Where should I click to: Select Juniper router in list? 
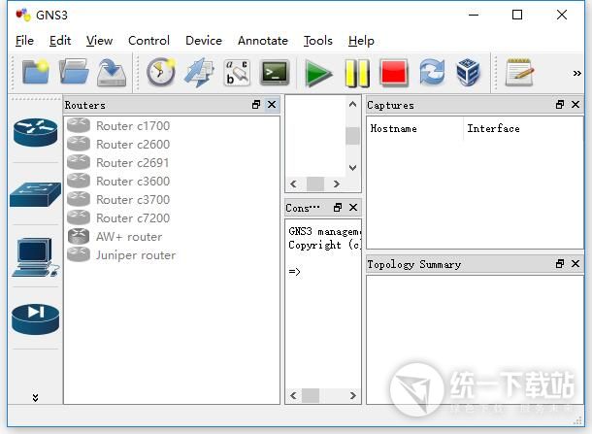click(x=172, y=255)
